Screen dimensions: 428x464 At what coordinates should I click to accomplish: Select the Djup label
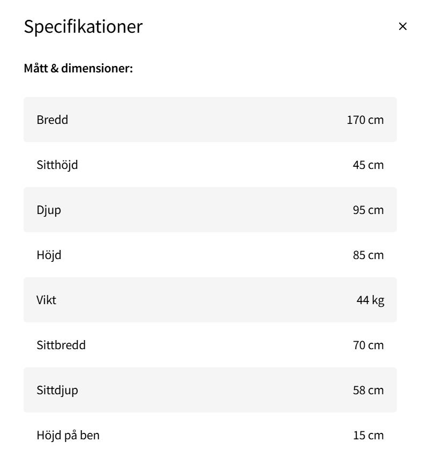coord(49,210)
